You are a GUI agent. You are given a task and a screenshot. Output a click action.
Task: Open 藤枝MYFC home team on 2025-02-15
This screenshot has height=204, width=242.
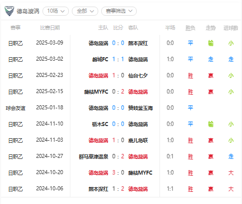tap(96, 92)
